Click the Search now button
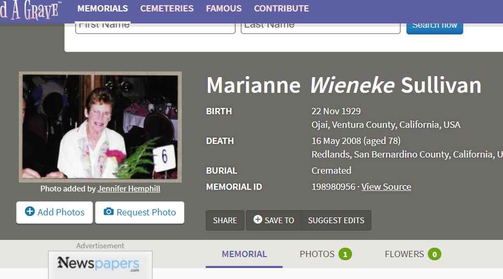Screen dimensions: 503x279 click(x=435, y=28)
